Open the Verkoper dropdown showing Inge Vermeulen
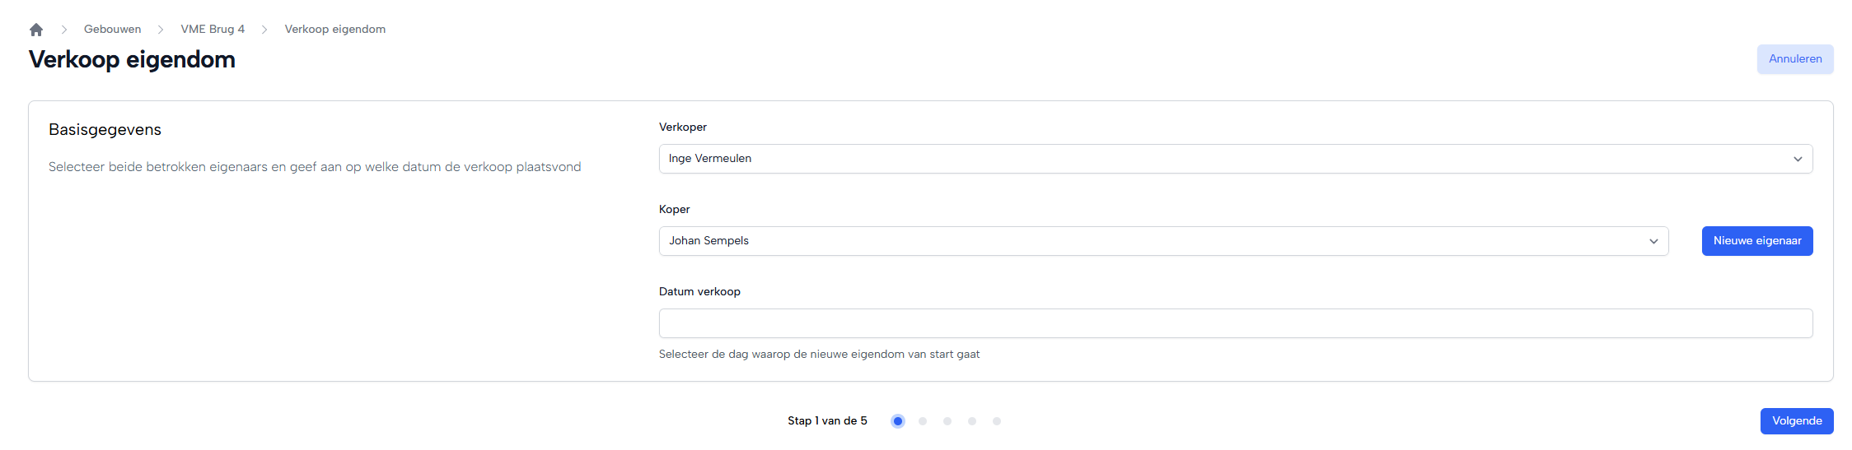1852x450 pixels. [1219, 159]
